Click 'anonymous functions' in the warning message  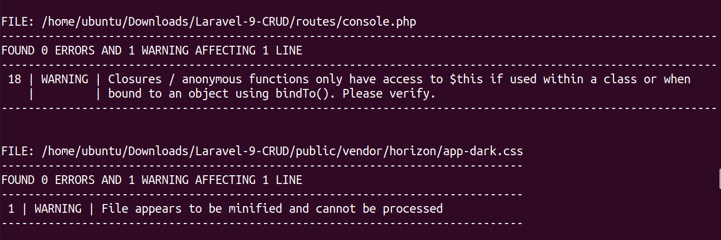coord(246,80)
